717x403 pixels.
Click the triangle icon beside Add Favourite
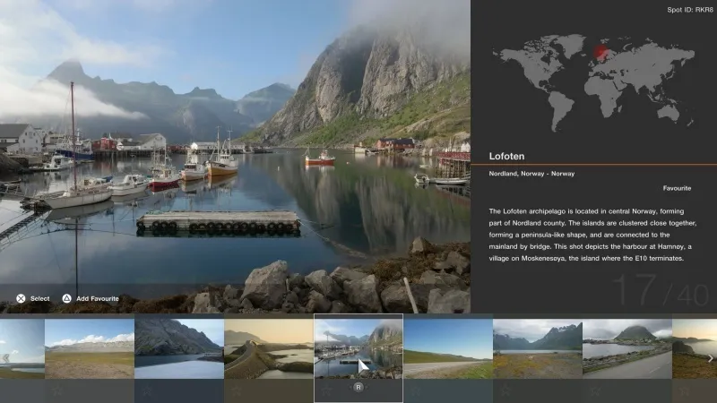66,298
